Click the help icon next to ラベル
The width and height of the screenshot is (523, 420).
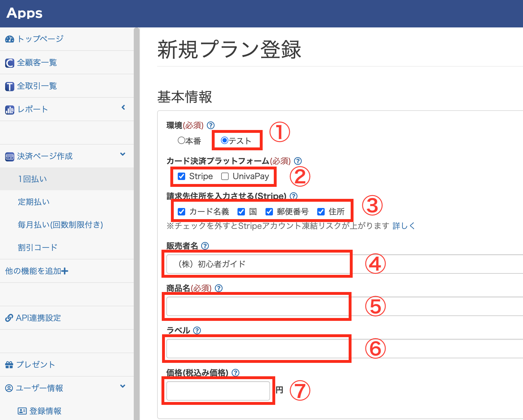click(197, 330)
